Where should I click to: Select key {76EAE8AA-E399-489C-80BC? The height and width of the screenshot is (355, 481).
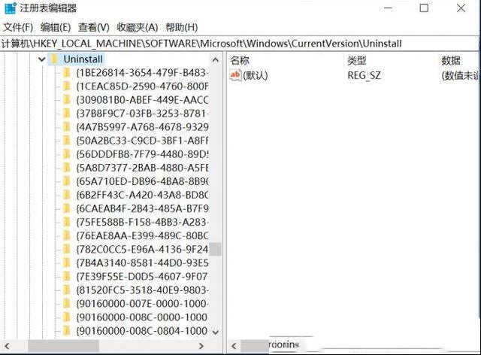coord(142,235)
